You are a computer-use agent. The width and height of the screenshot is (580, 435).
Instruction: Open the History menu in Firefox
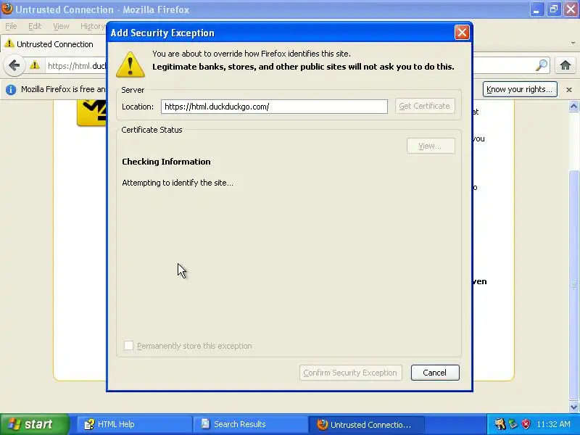pyautogui.click(x=93, y=26)
